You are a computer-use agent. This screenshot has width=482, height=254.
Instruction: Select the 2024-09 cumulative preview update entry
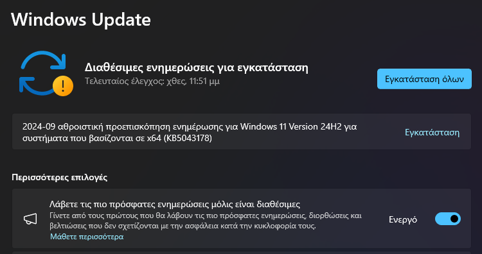pos(241,131)
